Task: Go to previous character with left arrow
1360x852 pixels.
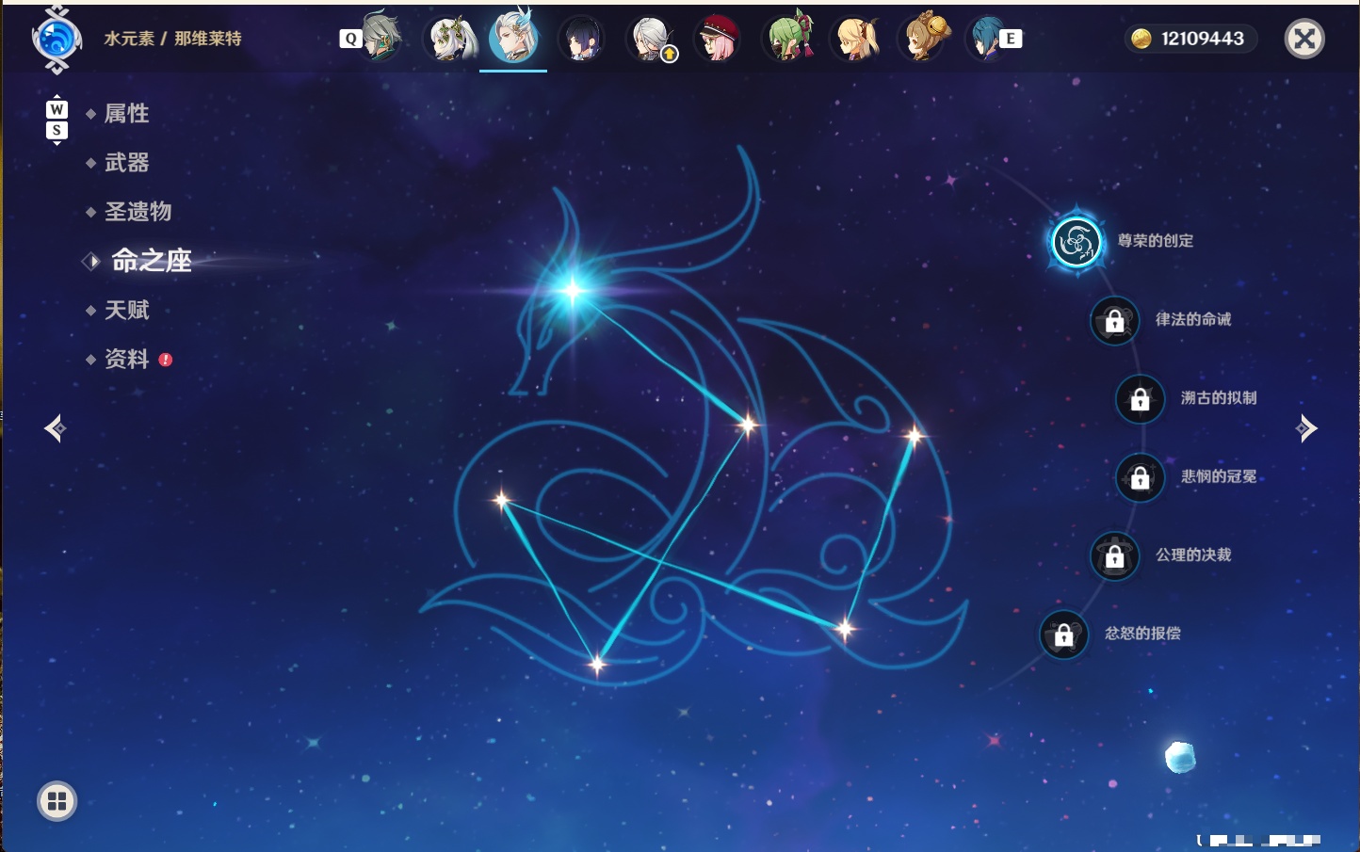Action: click(55, 428)
